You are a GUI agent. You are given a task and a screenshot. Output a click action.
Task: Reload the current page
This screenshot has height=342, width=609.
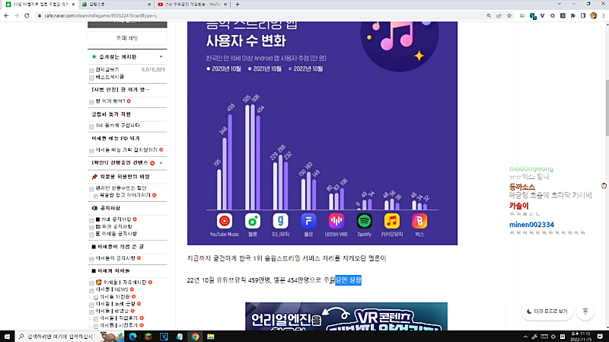pyautogui.click(x=27, y=15)
